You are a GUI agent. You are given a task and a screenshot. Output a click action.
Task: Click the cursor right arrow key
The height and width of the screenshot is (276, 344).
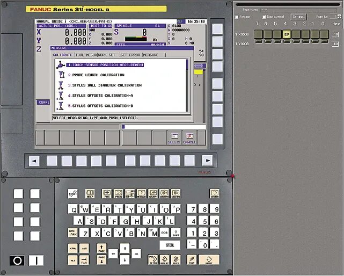tap(136, 254)
